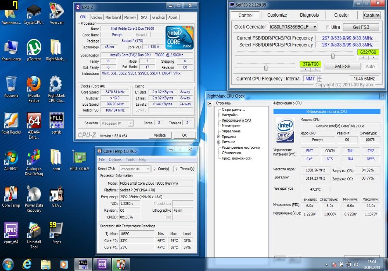This screenshot has height=271, width=388.
Task: Enable the Ultra checkbox in SetFSB
Action: [328, 27]
